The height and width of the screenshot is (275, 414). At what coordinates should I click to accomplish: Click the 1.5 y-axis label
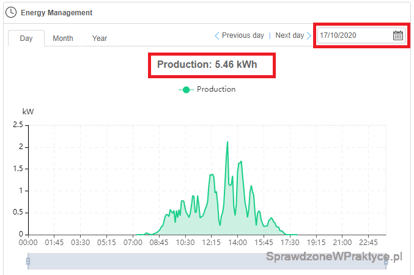[18, 169]
